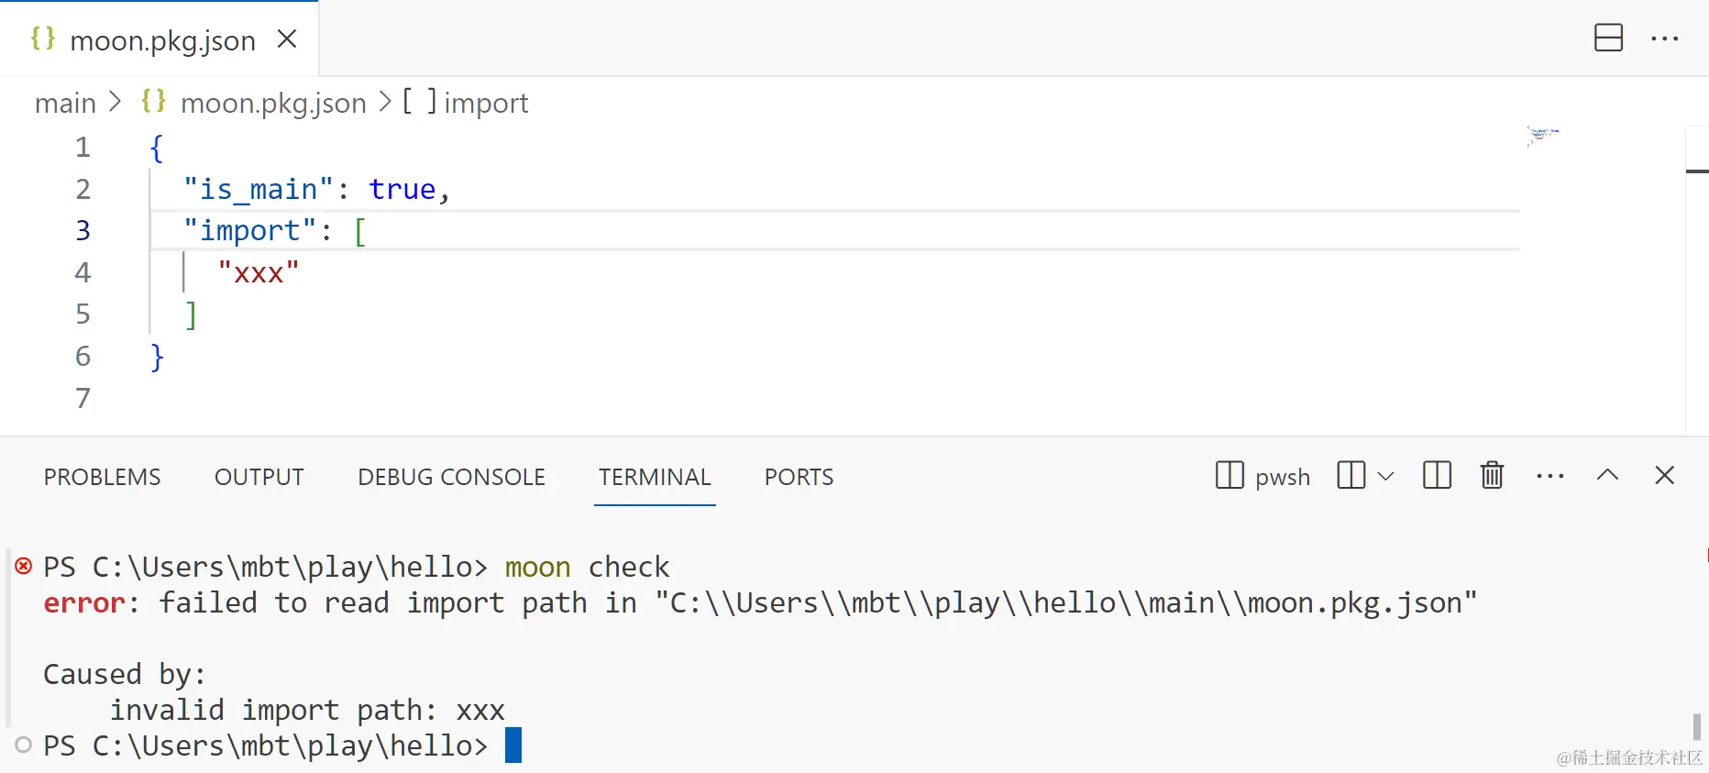Open the PORTS panel tab
Screen dimensions: 1709x773
click(799, 477)
